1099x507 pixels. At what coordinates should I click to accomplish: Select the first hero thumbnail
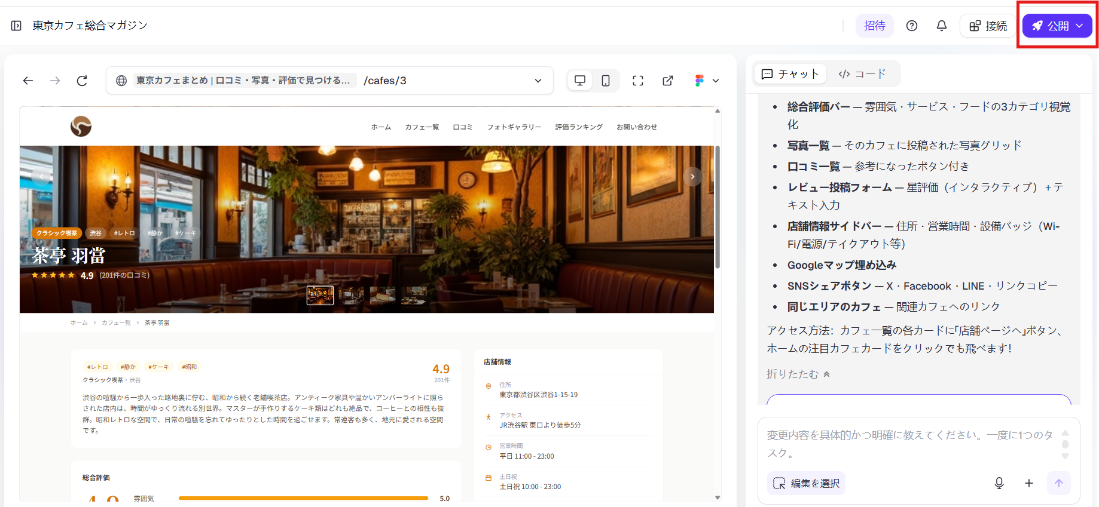pyautogui.click(x=320, y=295)
